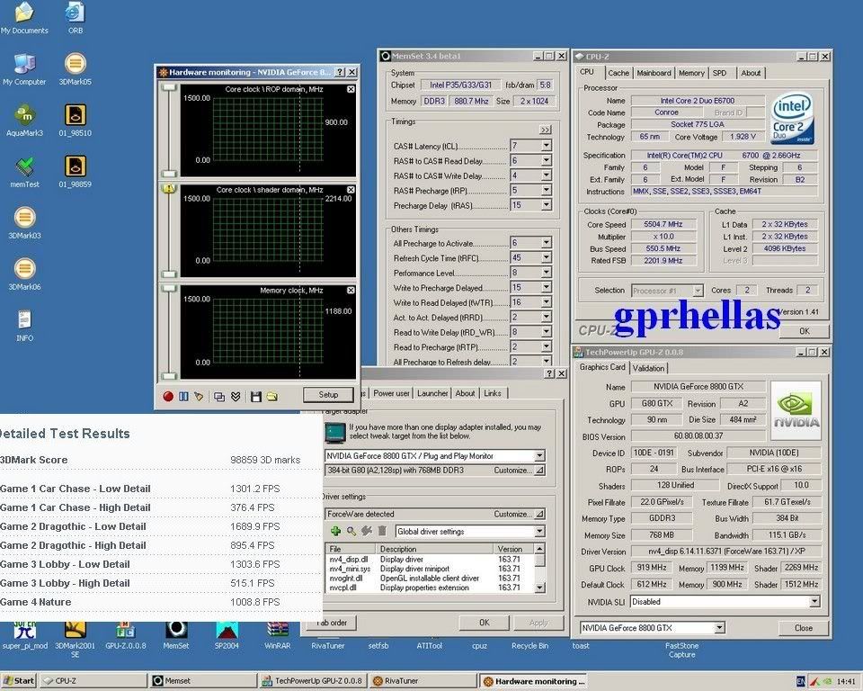The width and height of the screenshot is (863, 691).
Task: Switch to the Cache tab in CPU-Z
Action: point(618,73)
